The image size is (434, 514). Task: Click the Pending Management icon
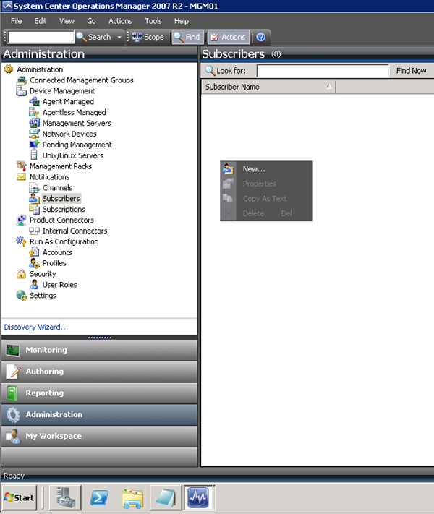point(34,145)
